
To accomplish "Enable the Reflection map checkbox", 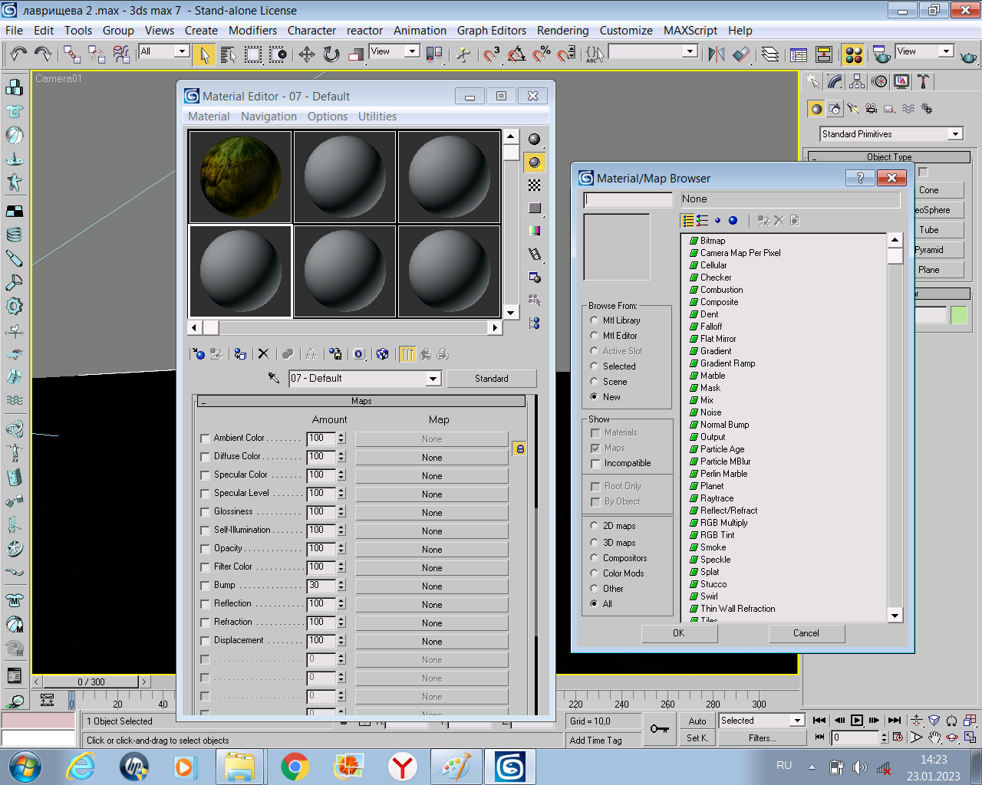I will pos(205,604).
